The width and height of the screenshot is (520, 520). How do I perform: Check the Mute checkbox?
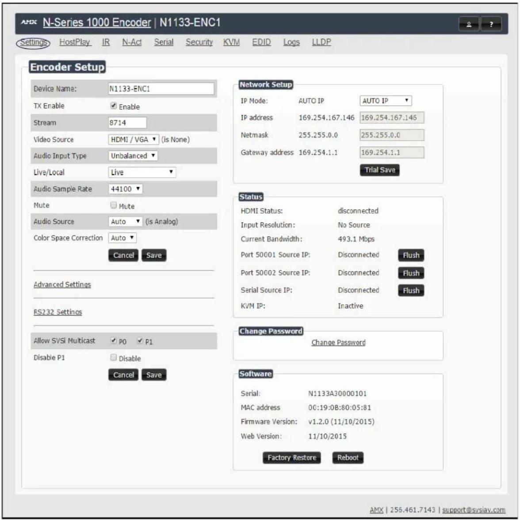pyautogui.click(x=113, y=205)
